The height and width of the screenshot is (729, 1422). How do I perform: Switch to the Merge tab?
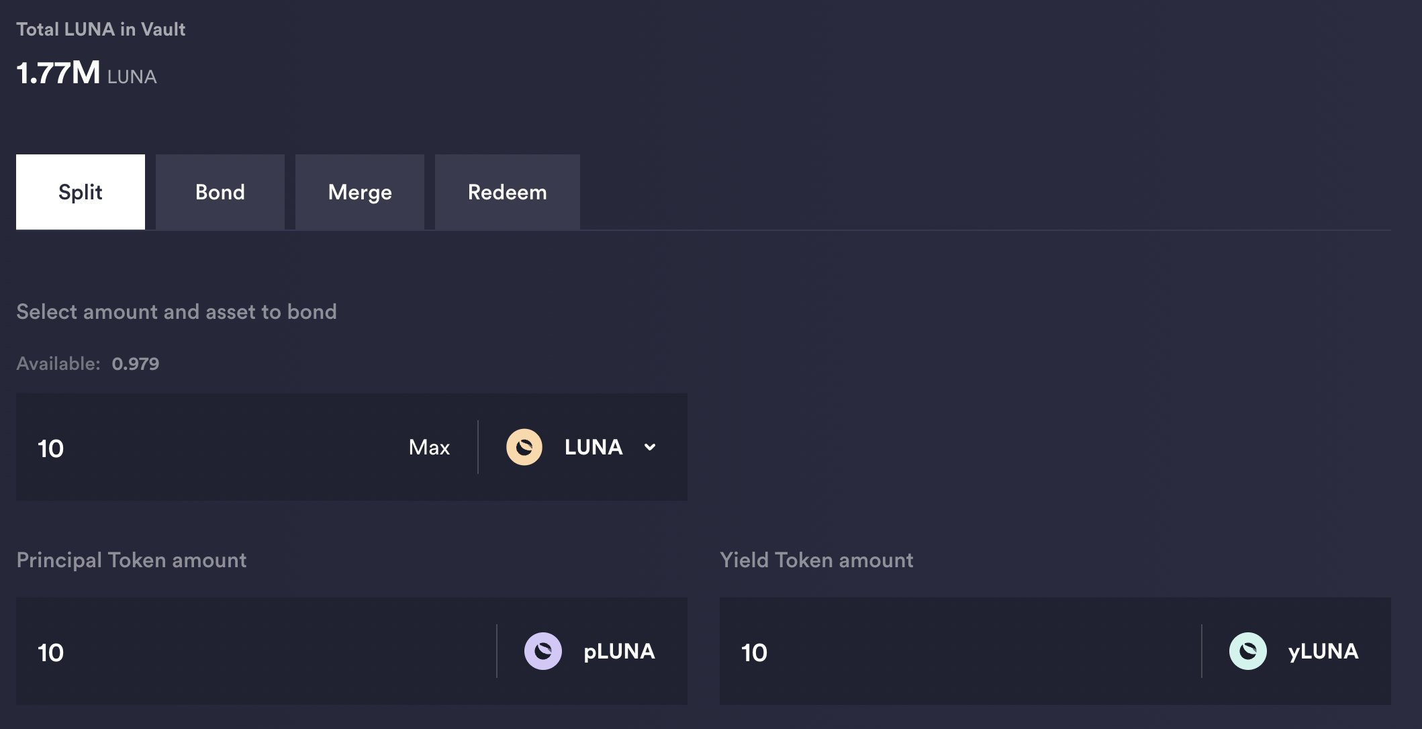pos(359,191)
